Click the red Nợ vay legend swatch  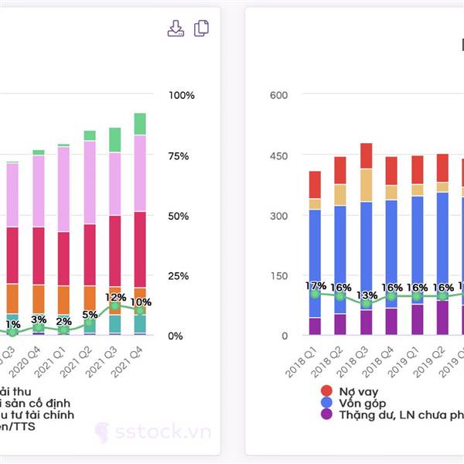(x=326, y=391)
